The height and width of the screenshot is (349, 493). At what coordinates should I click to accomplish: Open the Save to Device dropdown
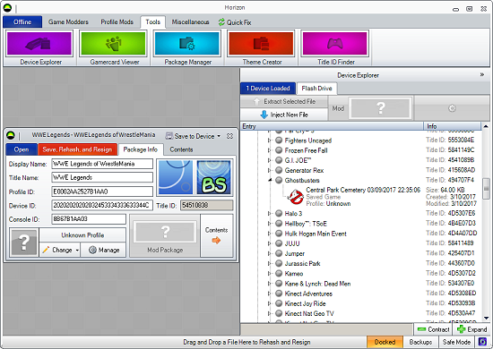pyautogui.click(x=193, y=136)
